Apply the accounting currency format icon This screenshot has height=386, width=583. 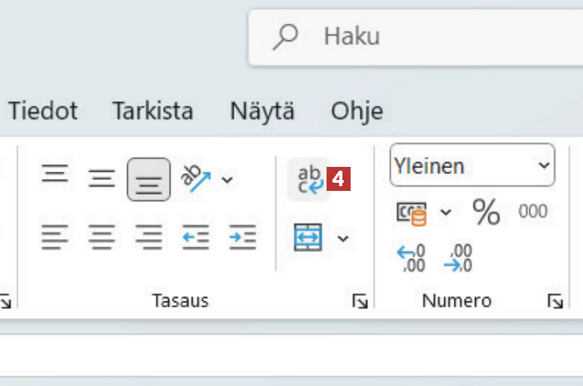click(x=412, y=213)
